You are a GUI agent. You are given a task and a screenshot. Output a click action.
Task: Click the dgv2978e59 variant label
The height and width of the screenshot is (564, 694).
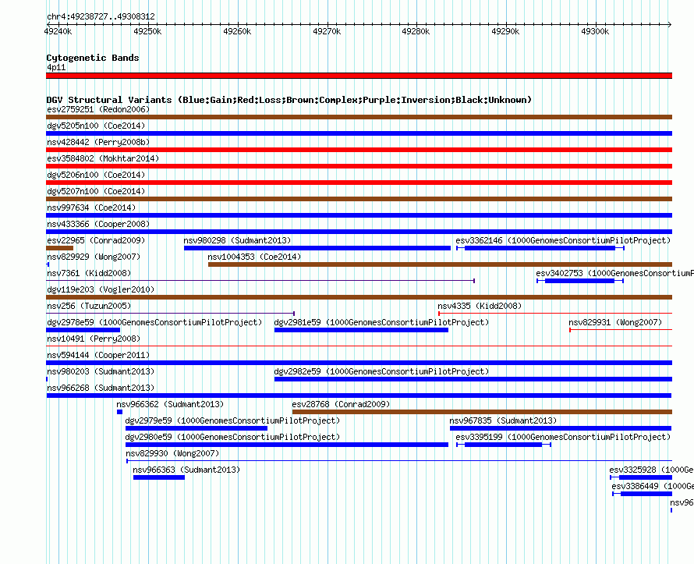click(x=154, y=322)
